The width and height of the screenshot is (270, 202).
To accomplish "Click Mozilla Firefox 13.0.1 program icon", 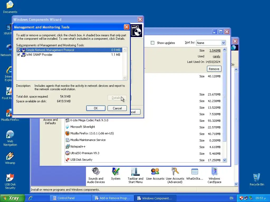I will pos(67,133).
